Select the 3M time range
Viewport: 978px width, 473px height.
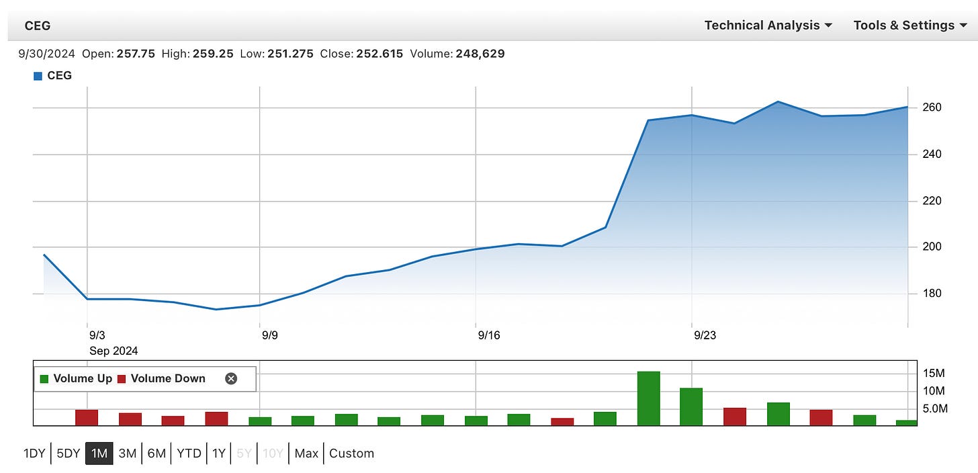coord(128,454)
